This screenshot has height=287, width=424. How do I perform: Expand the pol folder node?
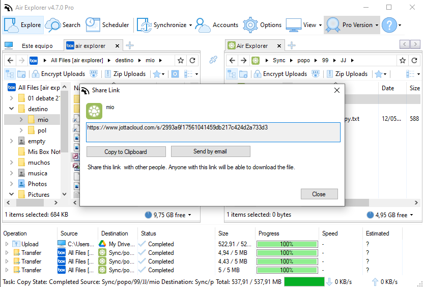(x=21, y=130)
